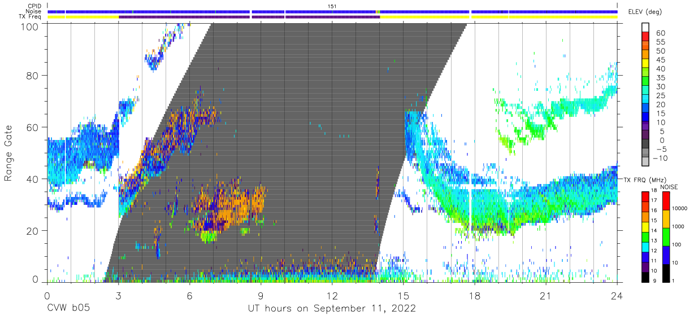This screenshot has width=694, height=320.
Task: Click the x-axis tick label '18'
Action: 475,295
